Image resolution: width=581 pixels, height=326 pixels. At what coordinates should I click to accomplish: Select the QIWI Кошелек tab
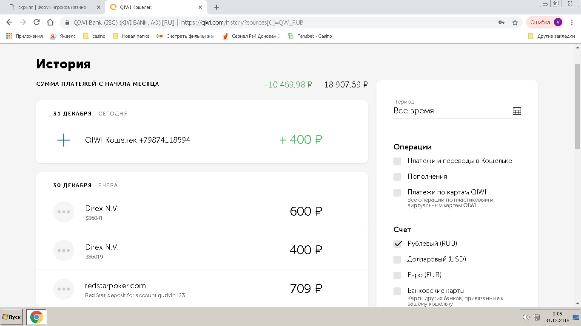pos(155,7)
